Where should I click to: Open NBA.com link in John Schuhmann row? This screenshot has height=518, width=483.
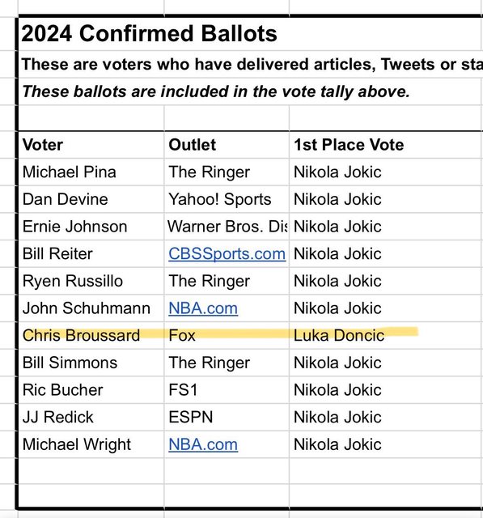point(203,308)
